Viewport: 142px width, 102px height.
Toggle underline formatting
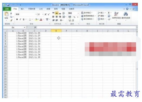tap(24, 19)
